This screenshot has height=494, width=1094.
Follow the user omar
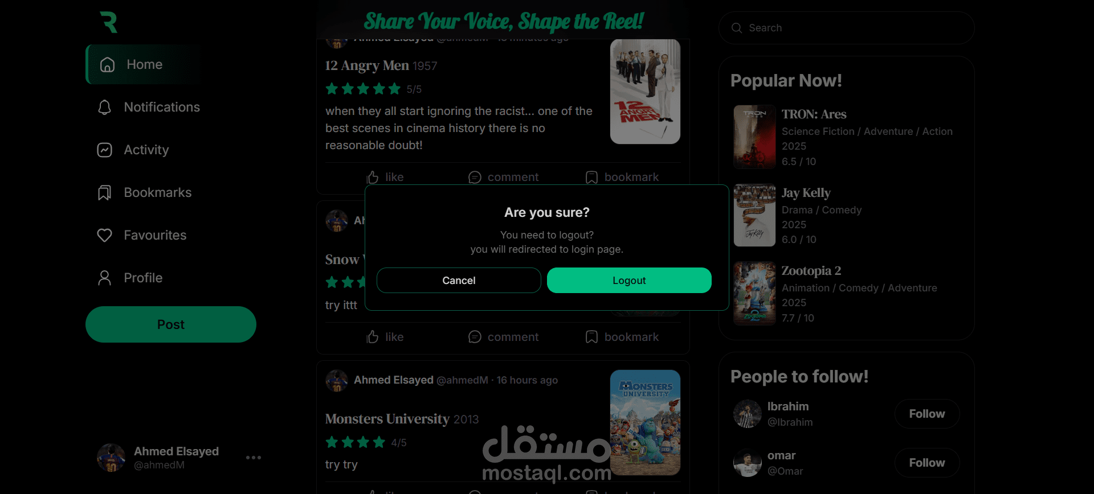(927, 463)
